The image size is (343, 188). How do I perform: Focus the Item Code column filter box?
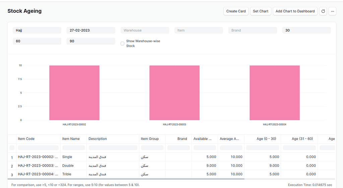(38, 148)
